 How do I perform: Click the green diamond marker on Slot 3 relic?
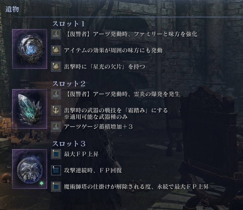(x=42, y=183)
